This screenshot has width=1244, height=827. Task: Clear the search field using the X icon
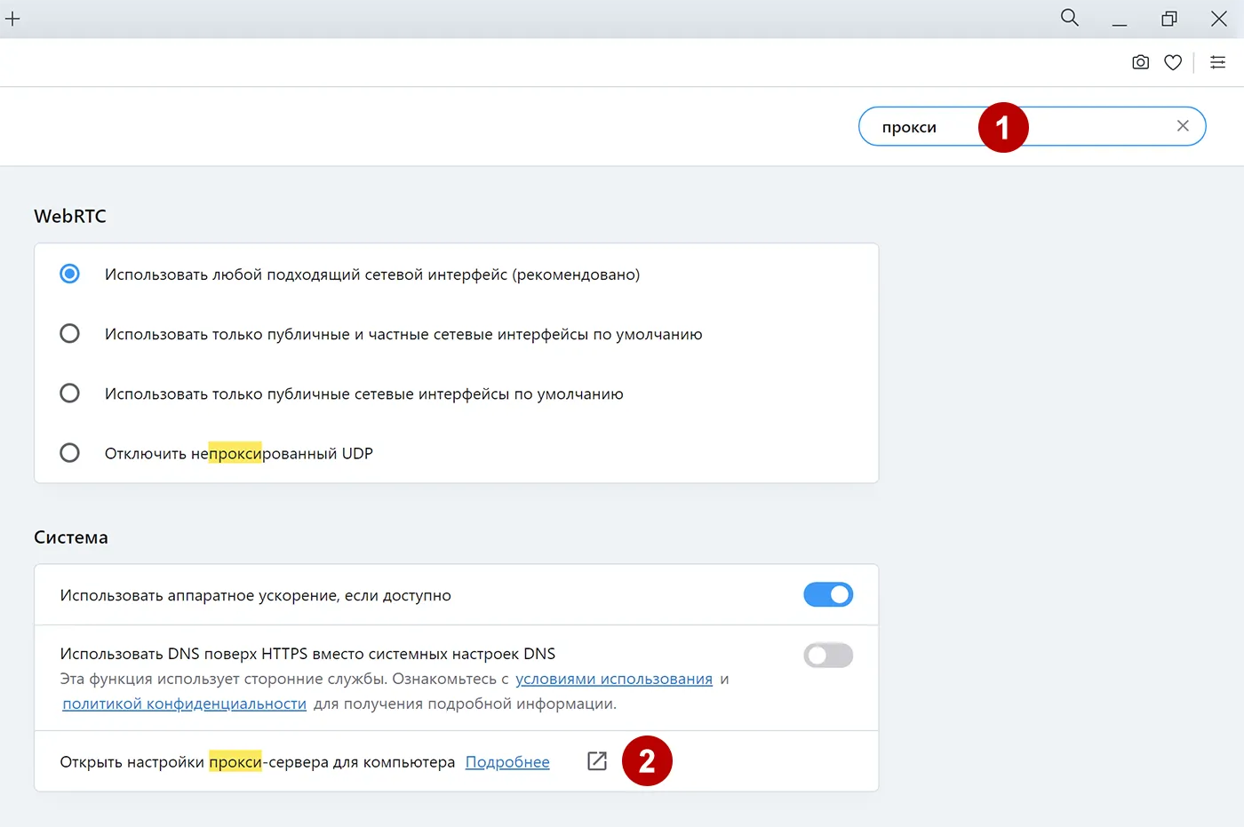pyautogui.click(x=1183, y=125)
